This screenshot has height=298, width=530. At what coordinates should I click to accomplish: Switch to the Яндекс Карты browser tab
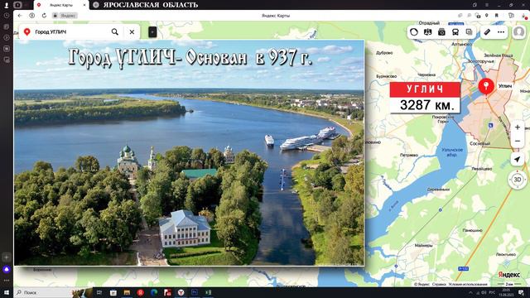[x=60, y=5]
